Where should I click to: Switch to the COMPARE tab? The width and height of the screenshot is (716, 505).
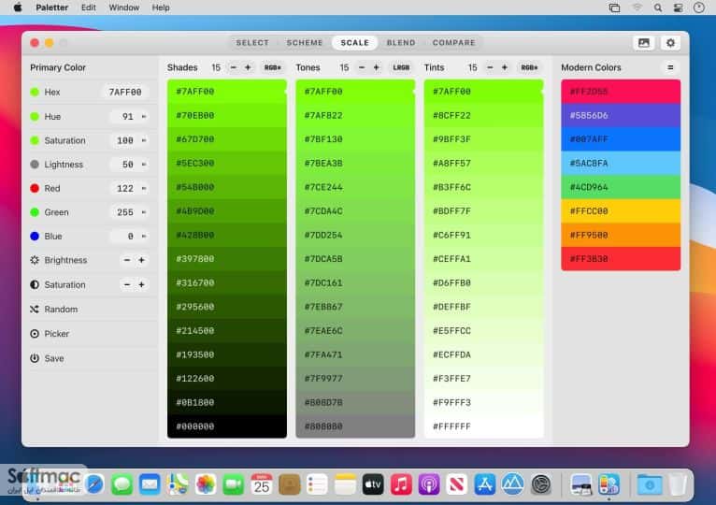[453, 42]
